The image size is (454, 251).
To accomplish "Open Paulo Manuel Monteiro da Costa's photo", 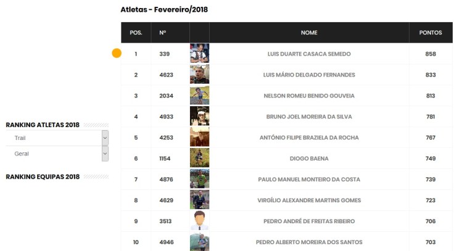I will pyautogui.click(x=199, y=179).
